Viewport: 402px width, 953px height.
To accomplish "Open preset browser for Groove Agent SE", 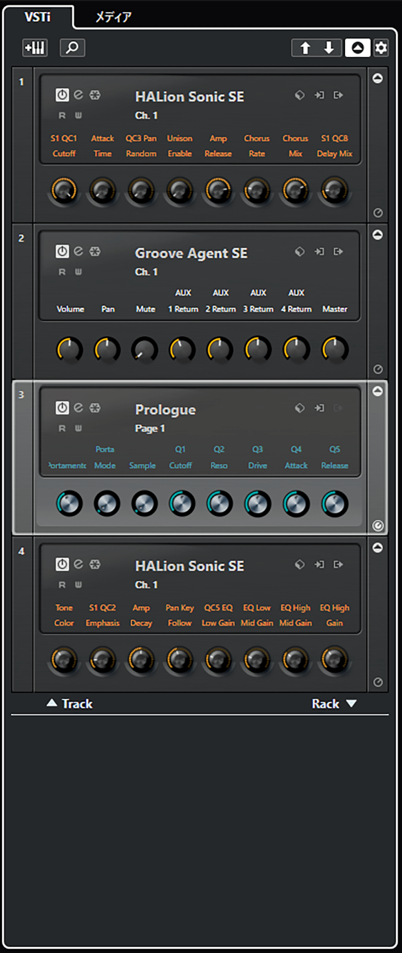I will [300, 251].
